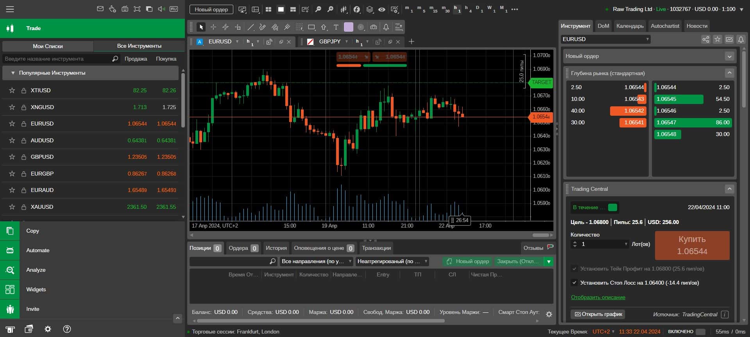Toggle Set Stop Loss at 1.06400 checkbox
750x337 pixels.
574,282
